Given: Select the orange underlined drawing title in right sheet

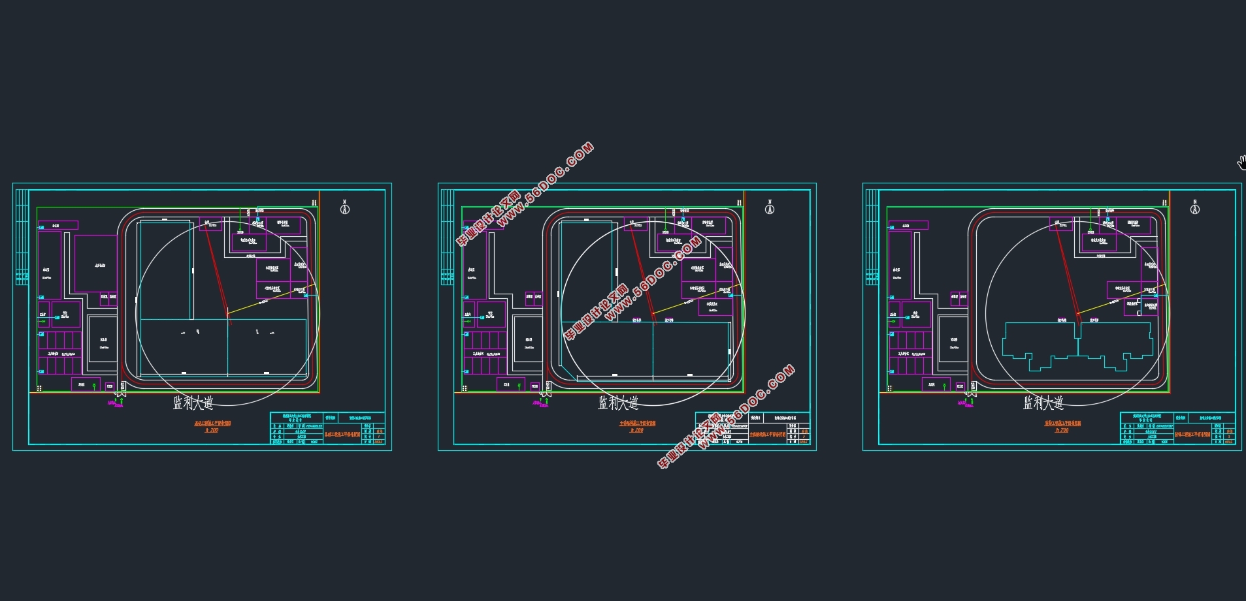Looking at the screenshot, I should [1062, 424].
